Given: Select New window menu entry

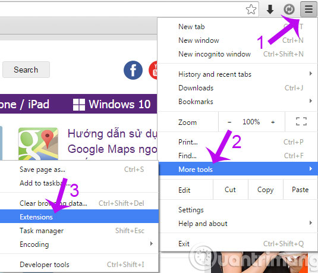Looking at the screenshot, I should point(237,40).
